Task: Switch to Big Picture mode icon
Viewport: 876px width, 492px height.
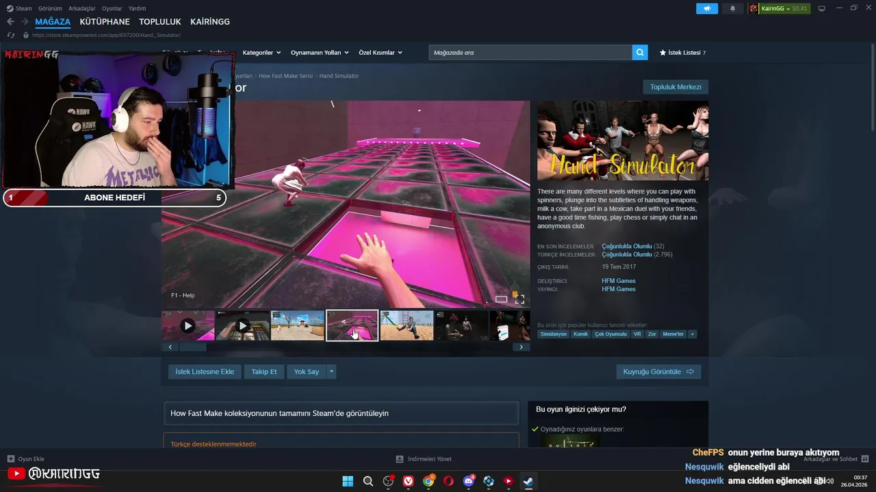Action: pyautogui.click(x=822, y=8)
